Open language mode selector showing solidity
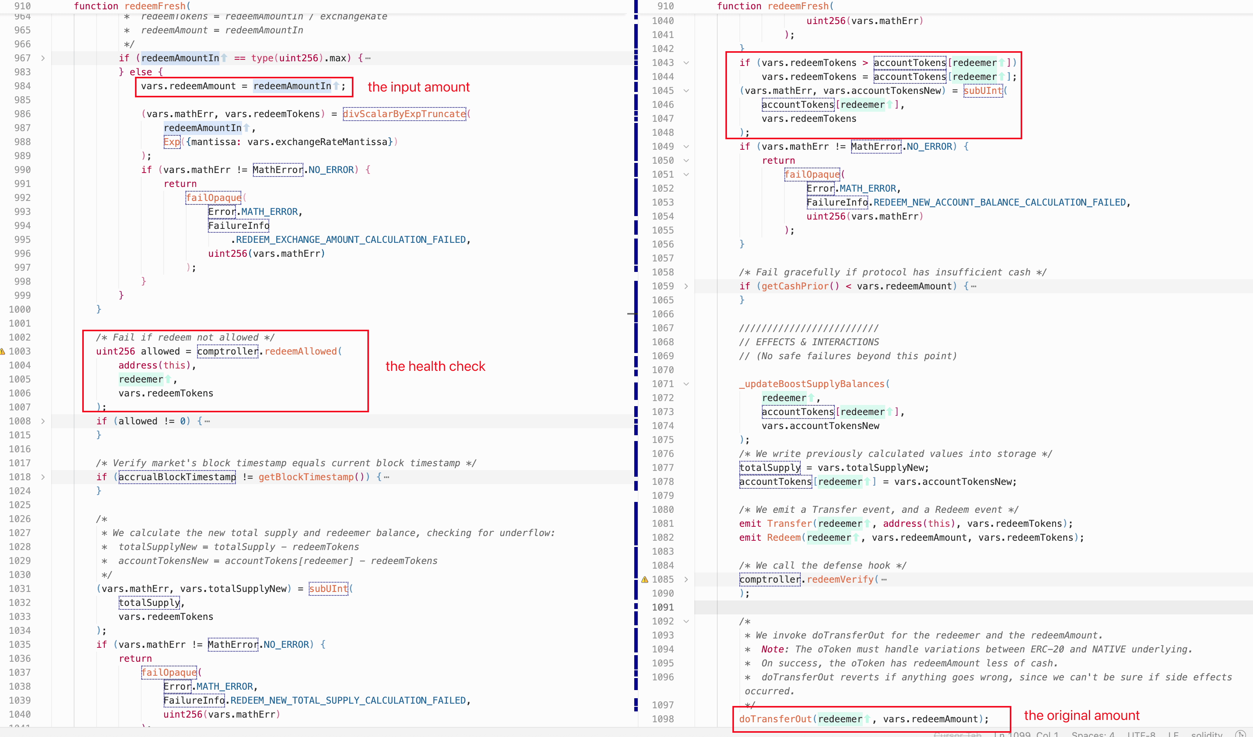 (1206, 734)
